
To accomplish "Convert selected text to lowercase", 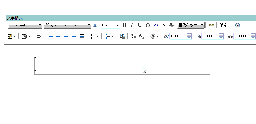I will pos(141,36).
